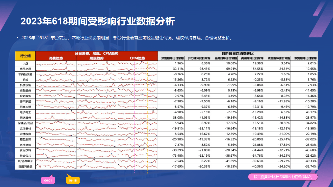Select the 预售期环比日常期 column header
This screenshot has width=333, height=187.
171,58
